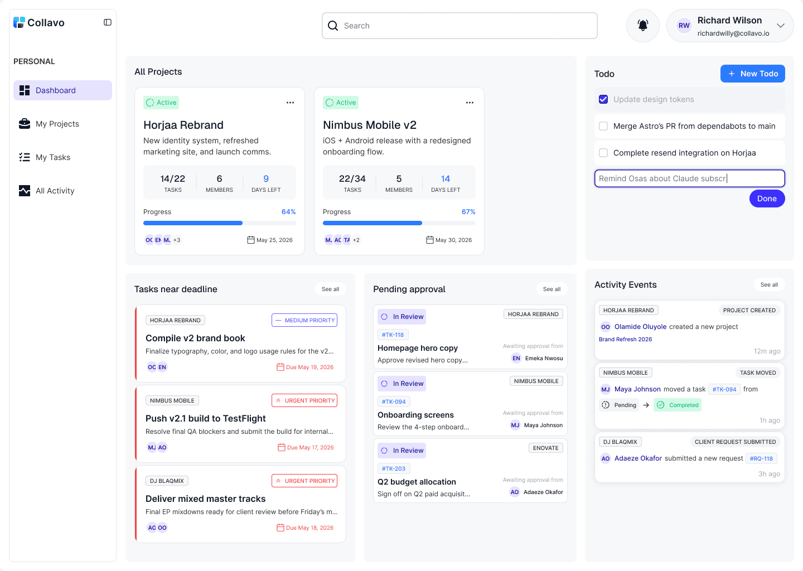Viewport: 803px width, 571px height.
Task: Click the Pending status clock icon
Action: (x=606, y=405)
